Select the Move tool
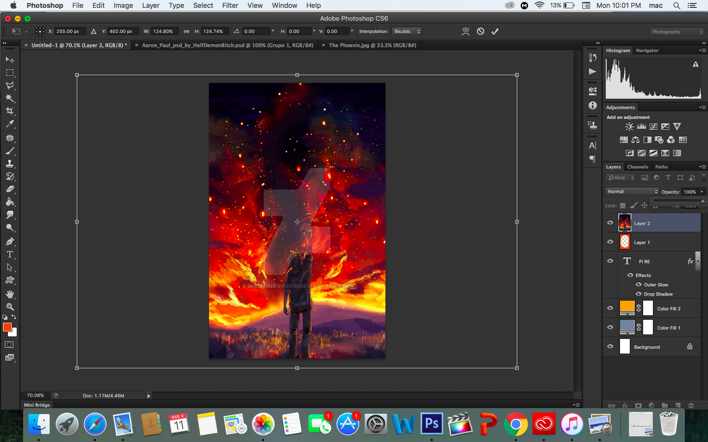The image size is (708, 442). [x=10, y=59]
